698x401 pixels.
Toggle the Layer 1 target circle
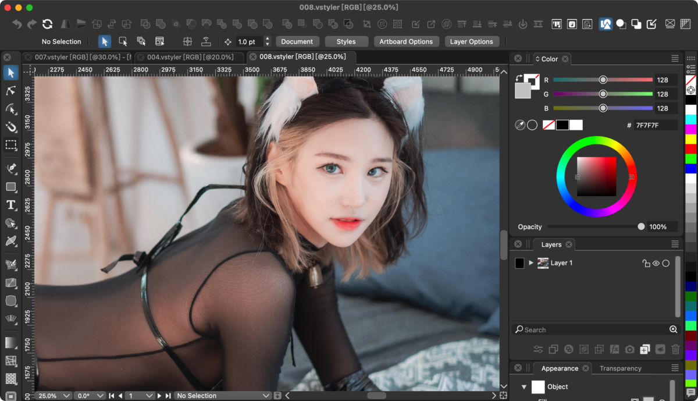tap(666, 263)
